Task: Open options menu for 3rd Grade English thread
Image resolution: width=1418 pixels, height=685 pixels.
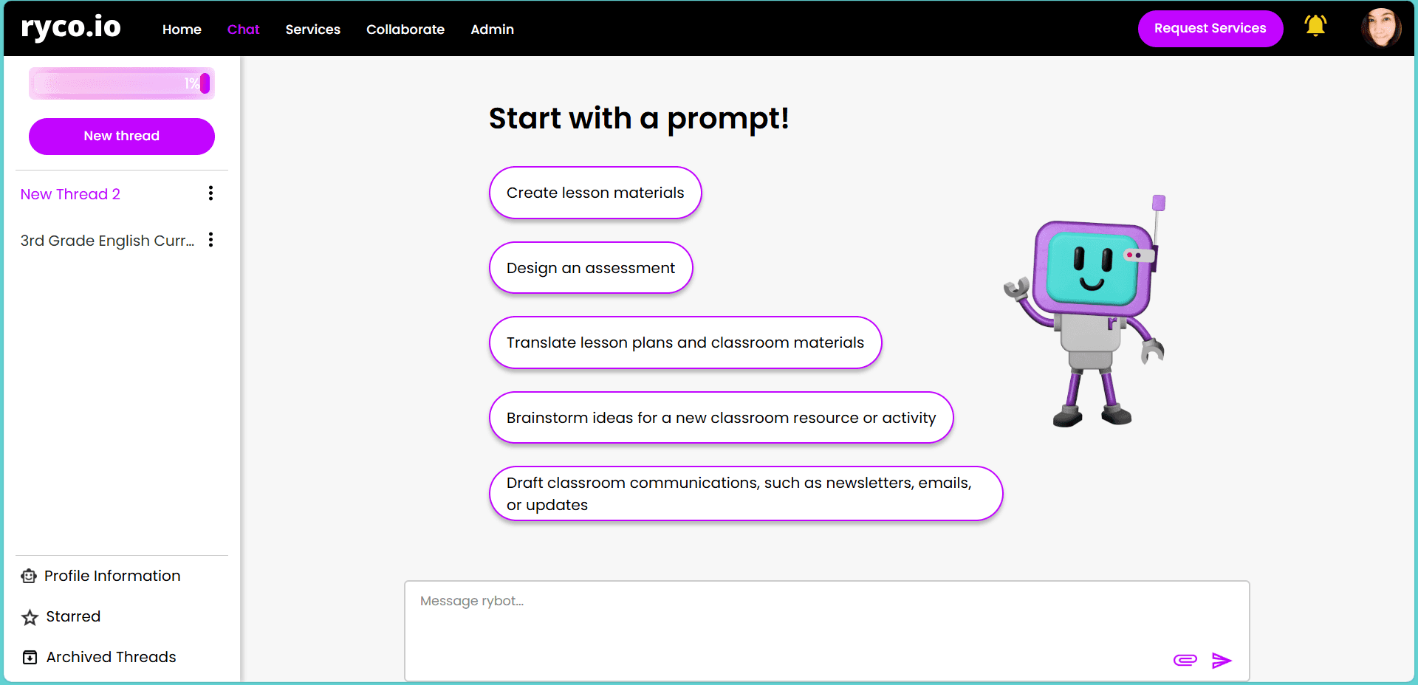Action: (x=211, y=240)
